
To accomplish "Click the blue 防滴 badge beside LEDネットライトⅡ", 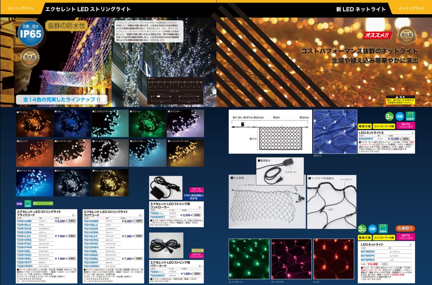I will [x=399, y=116].
